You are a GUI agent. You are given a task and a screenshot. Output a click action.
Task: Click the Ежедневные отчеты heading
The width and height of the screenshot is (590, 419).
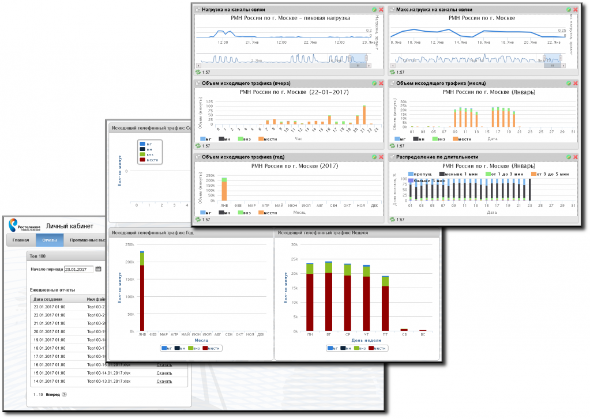pyautogui.click(x=52, y=290)
